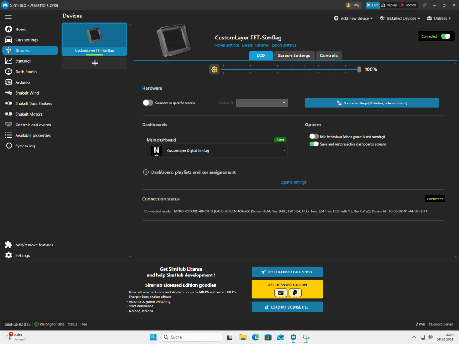
Task: Click the brightness sun icon
Action: click(x=214, y=69)
